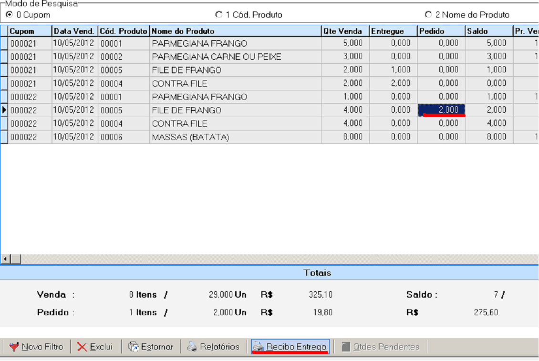Click the red X Exclui icon

(82, 347)
